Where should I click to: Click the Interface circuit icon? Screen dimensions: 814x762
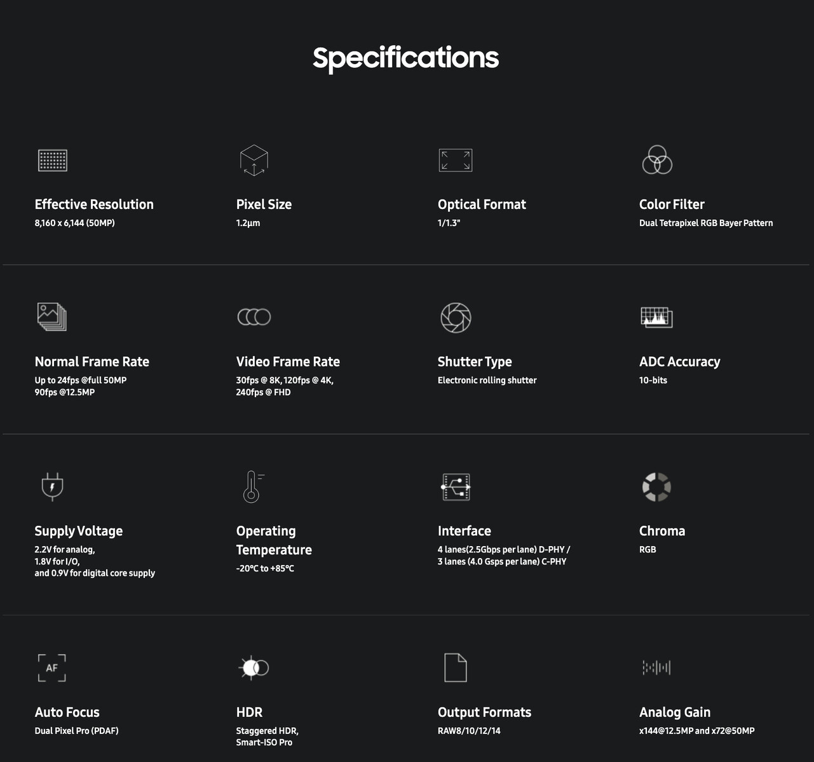coord(456,487)
